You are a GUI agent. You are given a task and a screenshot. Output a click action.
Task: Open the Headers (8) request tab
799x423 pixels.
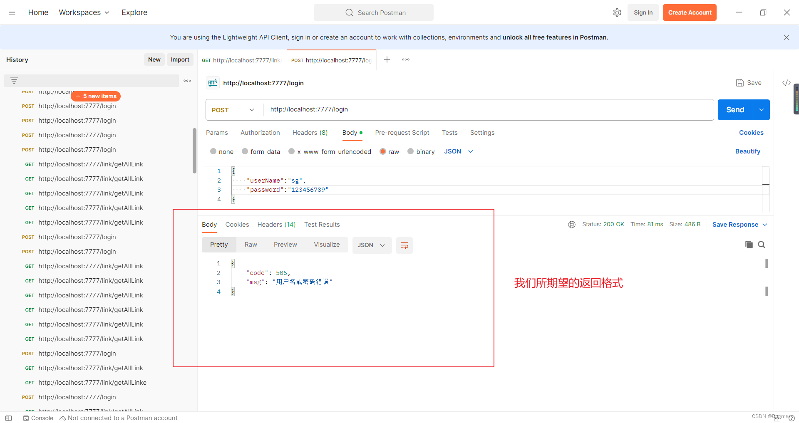310,133
